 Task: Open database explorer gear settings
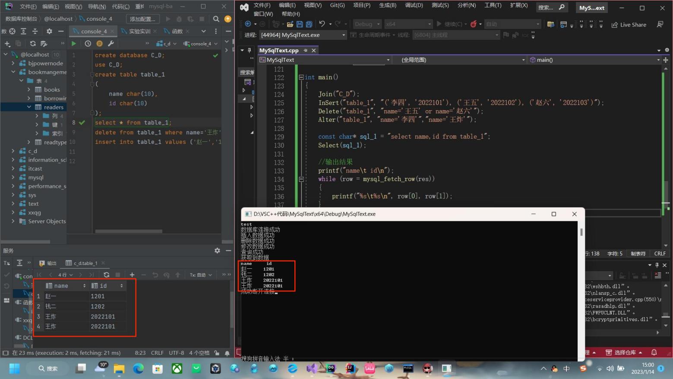pyautogui.click(x=49, y=31)
